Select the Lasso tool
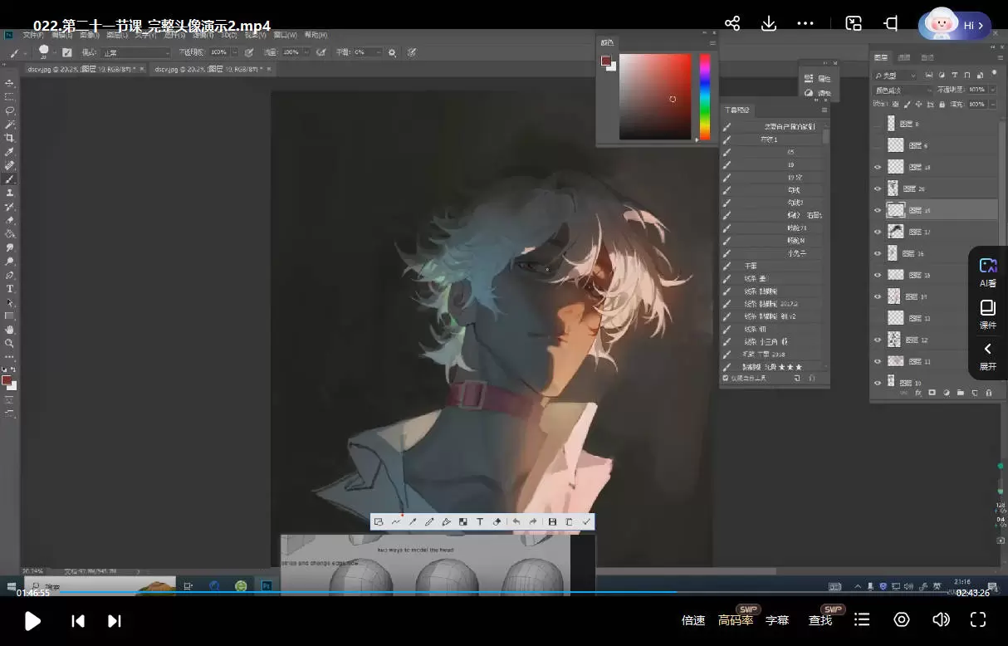 coord(10,110)
